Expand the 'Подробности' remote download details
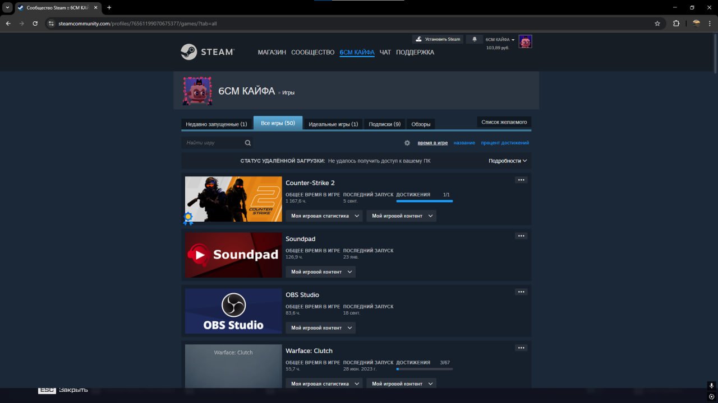This screenshot has width=718, height=403. point(508,161)
